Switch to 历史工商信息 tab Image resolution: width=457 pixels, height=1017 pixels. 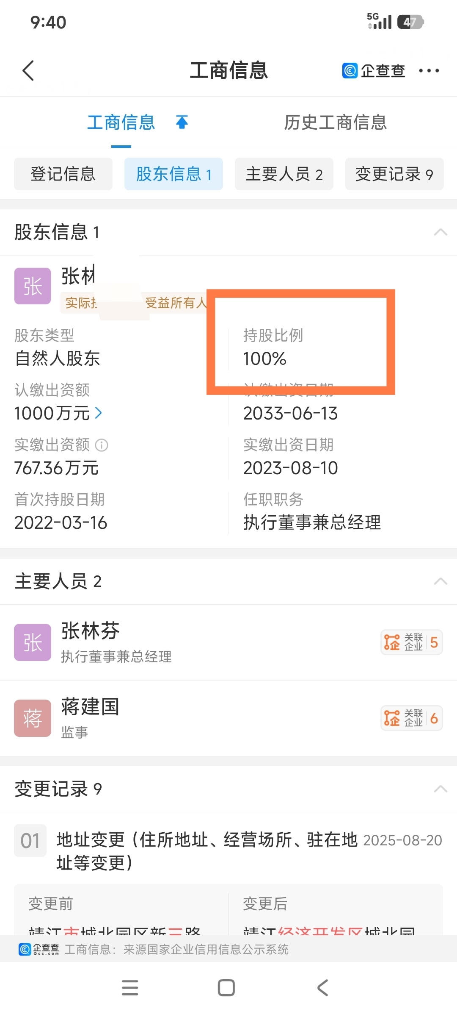335,122
